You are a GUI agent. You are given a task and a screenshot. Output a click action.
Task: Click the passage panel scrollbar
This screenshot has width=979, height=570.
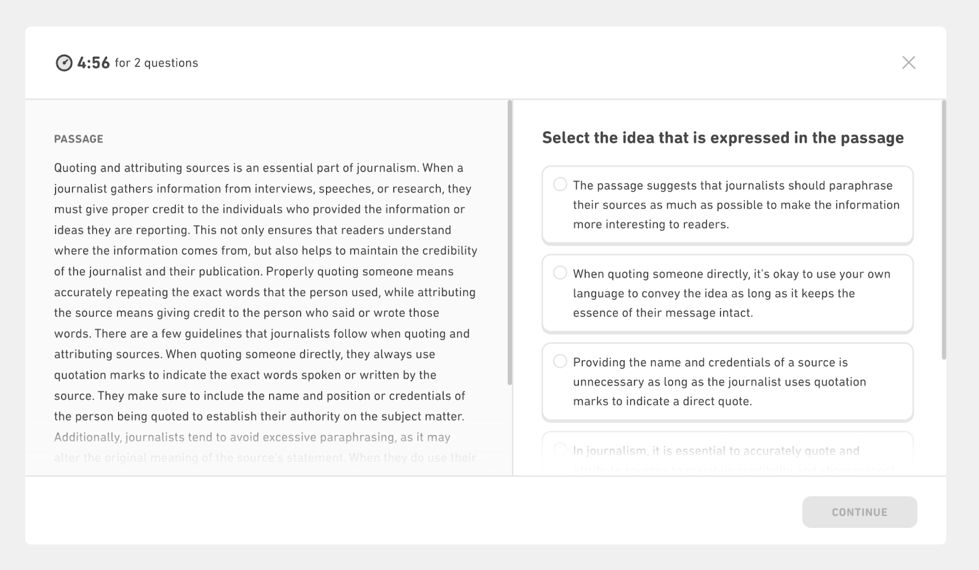510,245
